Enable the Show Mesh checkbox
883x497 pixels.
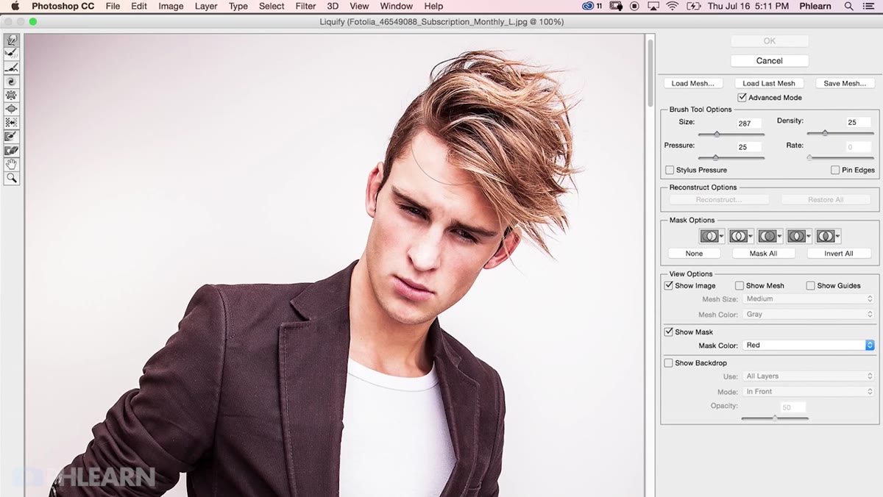[740, 286]
